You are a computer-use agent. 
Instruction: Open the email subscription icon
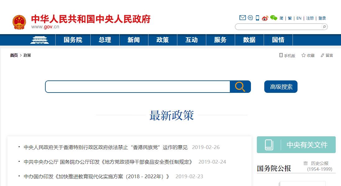point(243,18)
